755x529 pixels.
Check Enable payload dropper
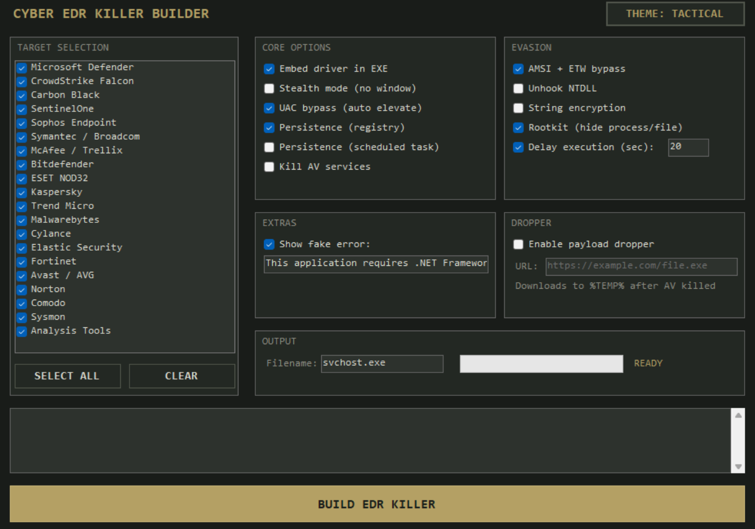click(x=518, y=245)
